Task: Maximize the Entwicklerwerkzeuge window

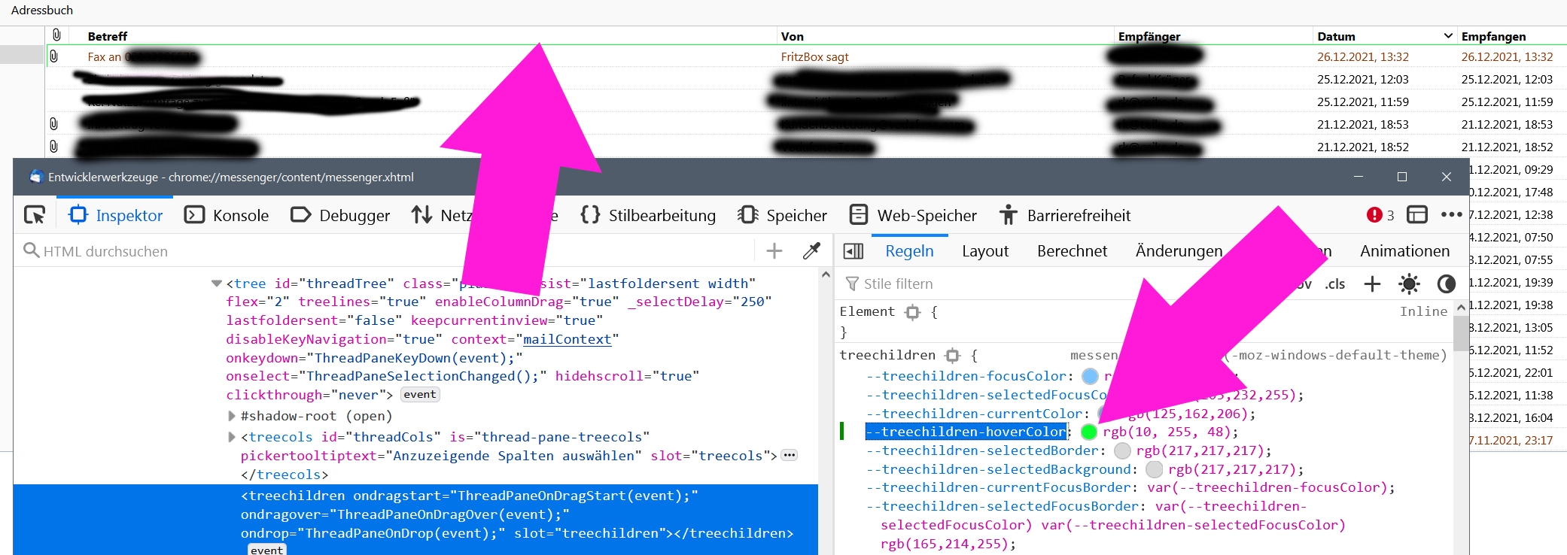Action: pyautogui.click(x=1401, y=177)
